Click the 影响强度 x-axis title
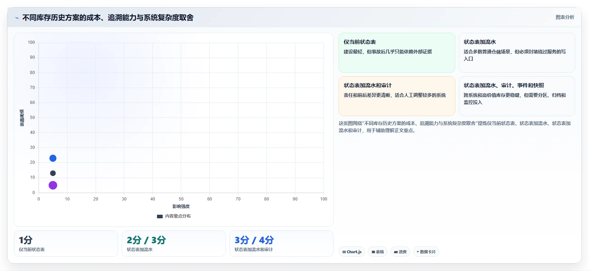 181,207
